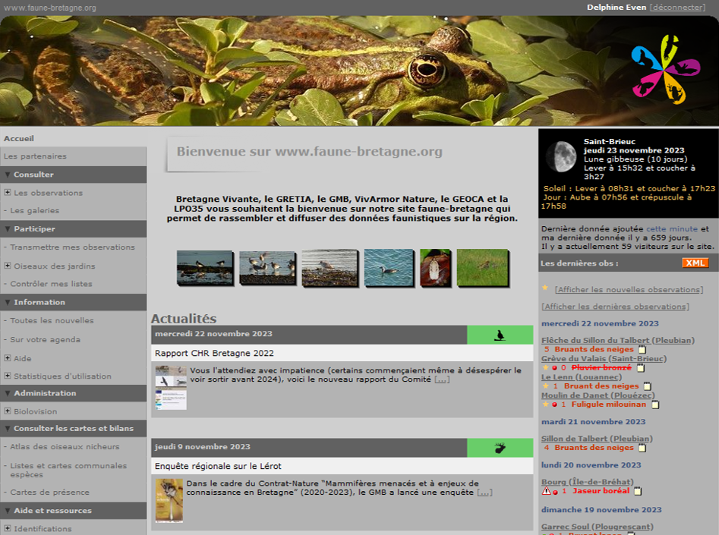The width and height of the screenshot is (719, 535).
Task: Open first shorebirds gallery thumbnail
Action: 205,268
